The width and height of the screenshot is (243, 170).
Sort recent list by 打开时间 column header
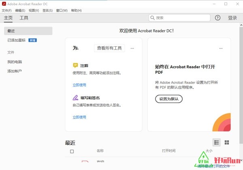pos(168,151)
